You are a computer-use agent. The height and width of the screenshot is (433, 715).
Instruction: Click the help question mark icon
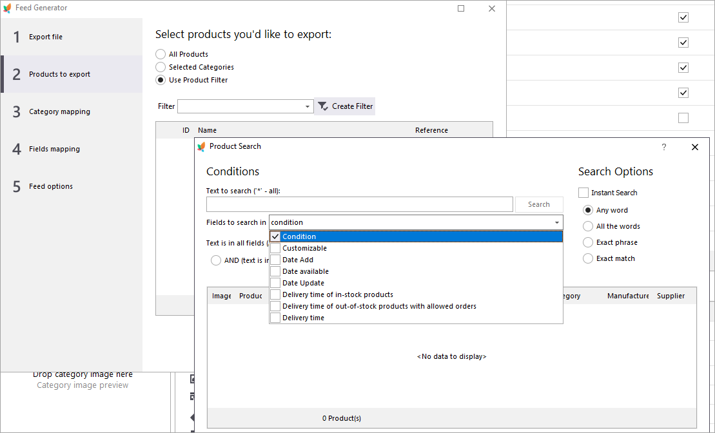664,147
